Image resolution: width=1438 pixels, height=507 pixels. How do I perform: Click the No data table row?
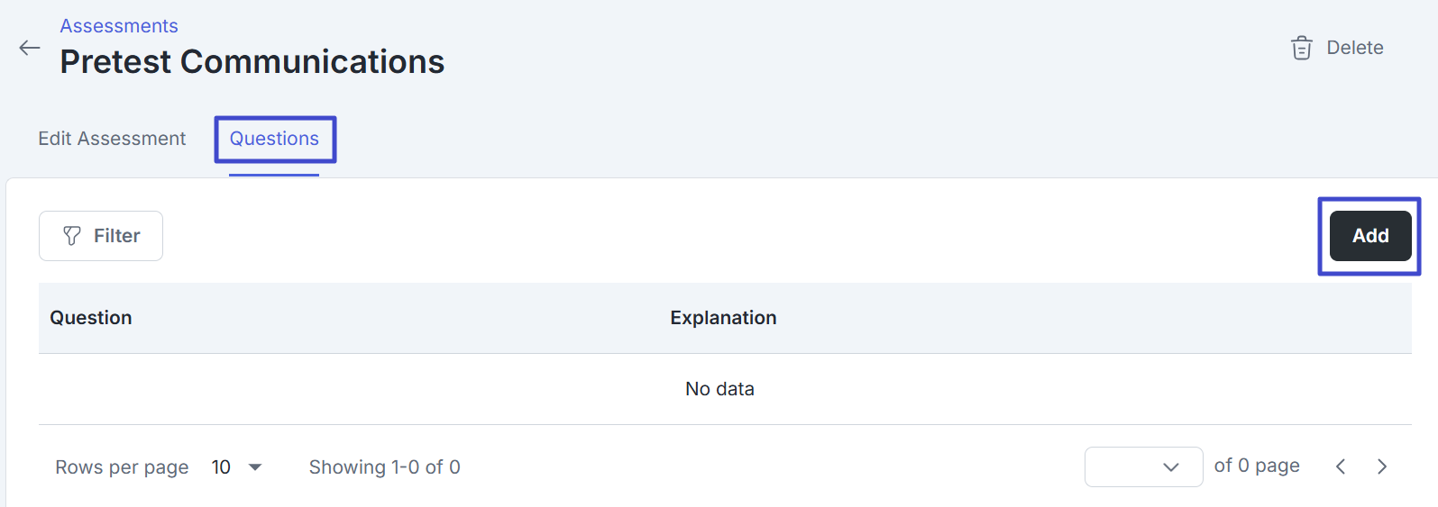719,389
